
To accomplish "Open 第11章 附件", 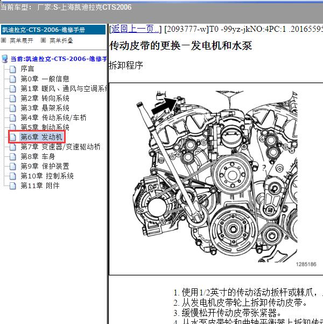I will [x=40, y=185].
